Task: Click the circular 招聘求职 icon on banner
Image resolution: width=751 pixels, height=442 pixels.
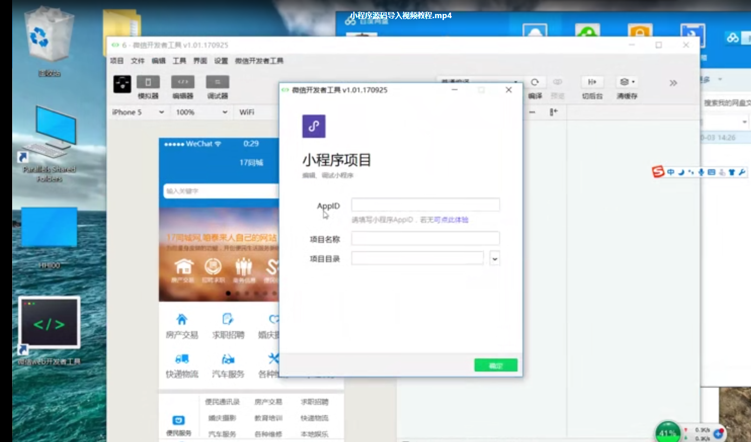Action: click(213, 266)
